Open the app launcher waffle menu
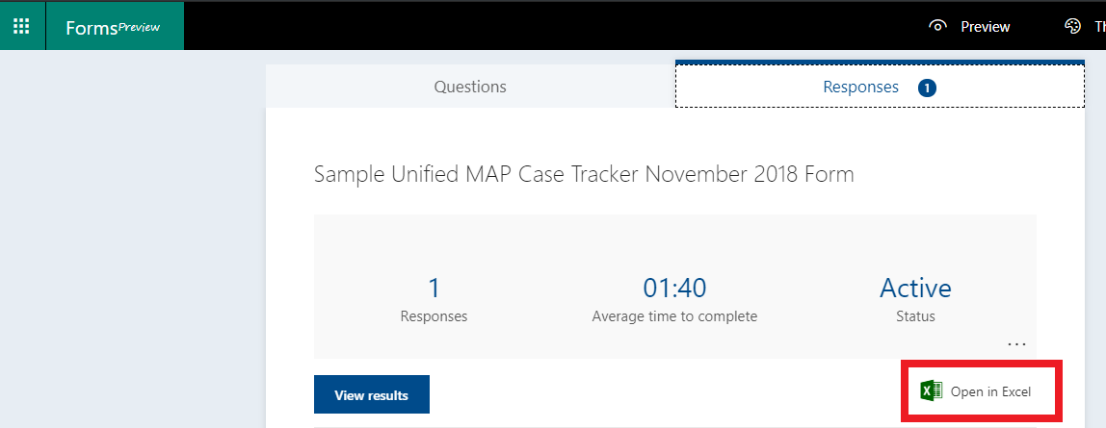The width and height of the screenshot is (1106, 428). click(x=21, y=26)
